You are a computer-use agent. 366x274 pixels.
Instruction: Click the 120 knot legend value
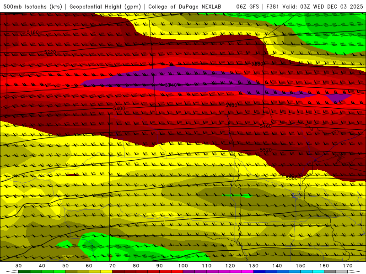point(230,266)
